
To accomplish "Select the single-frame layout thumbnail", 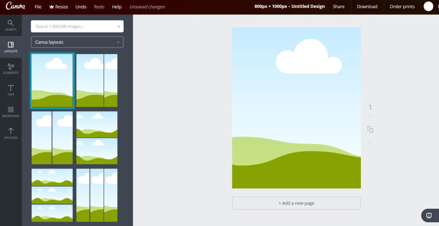I will click(x=52, y=80).
